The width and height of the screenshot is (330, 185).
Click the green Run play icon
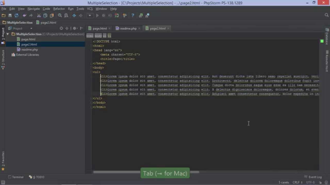point(97,15)
